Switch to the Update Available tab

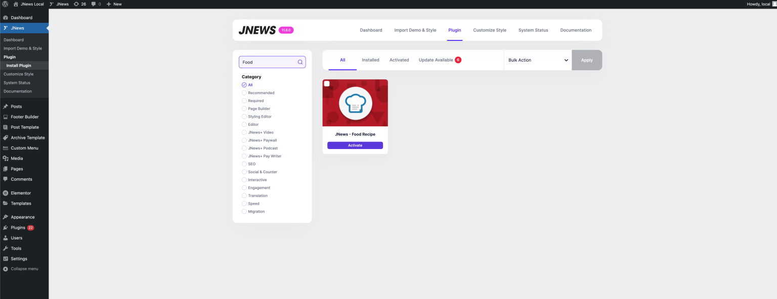pos(435,60)
